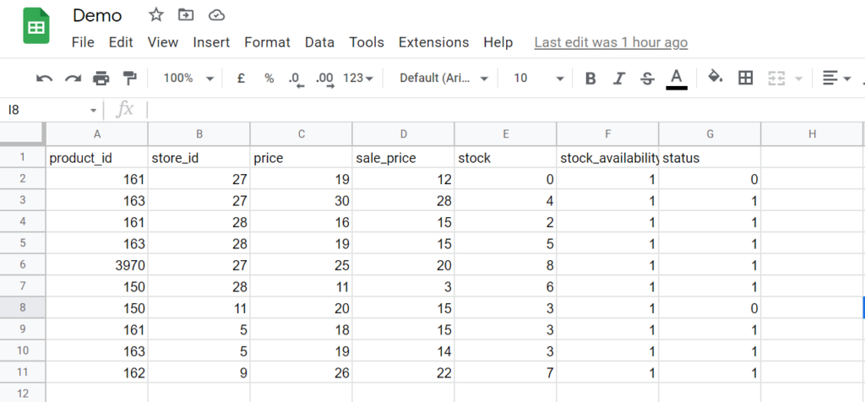Select column A header
Screen dimensions: 865x402
pyautogui.click(x=96, y=134)
